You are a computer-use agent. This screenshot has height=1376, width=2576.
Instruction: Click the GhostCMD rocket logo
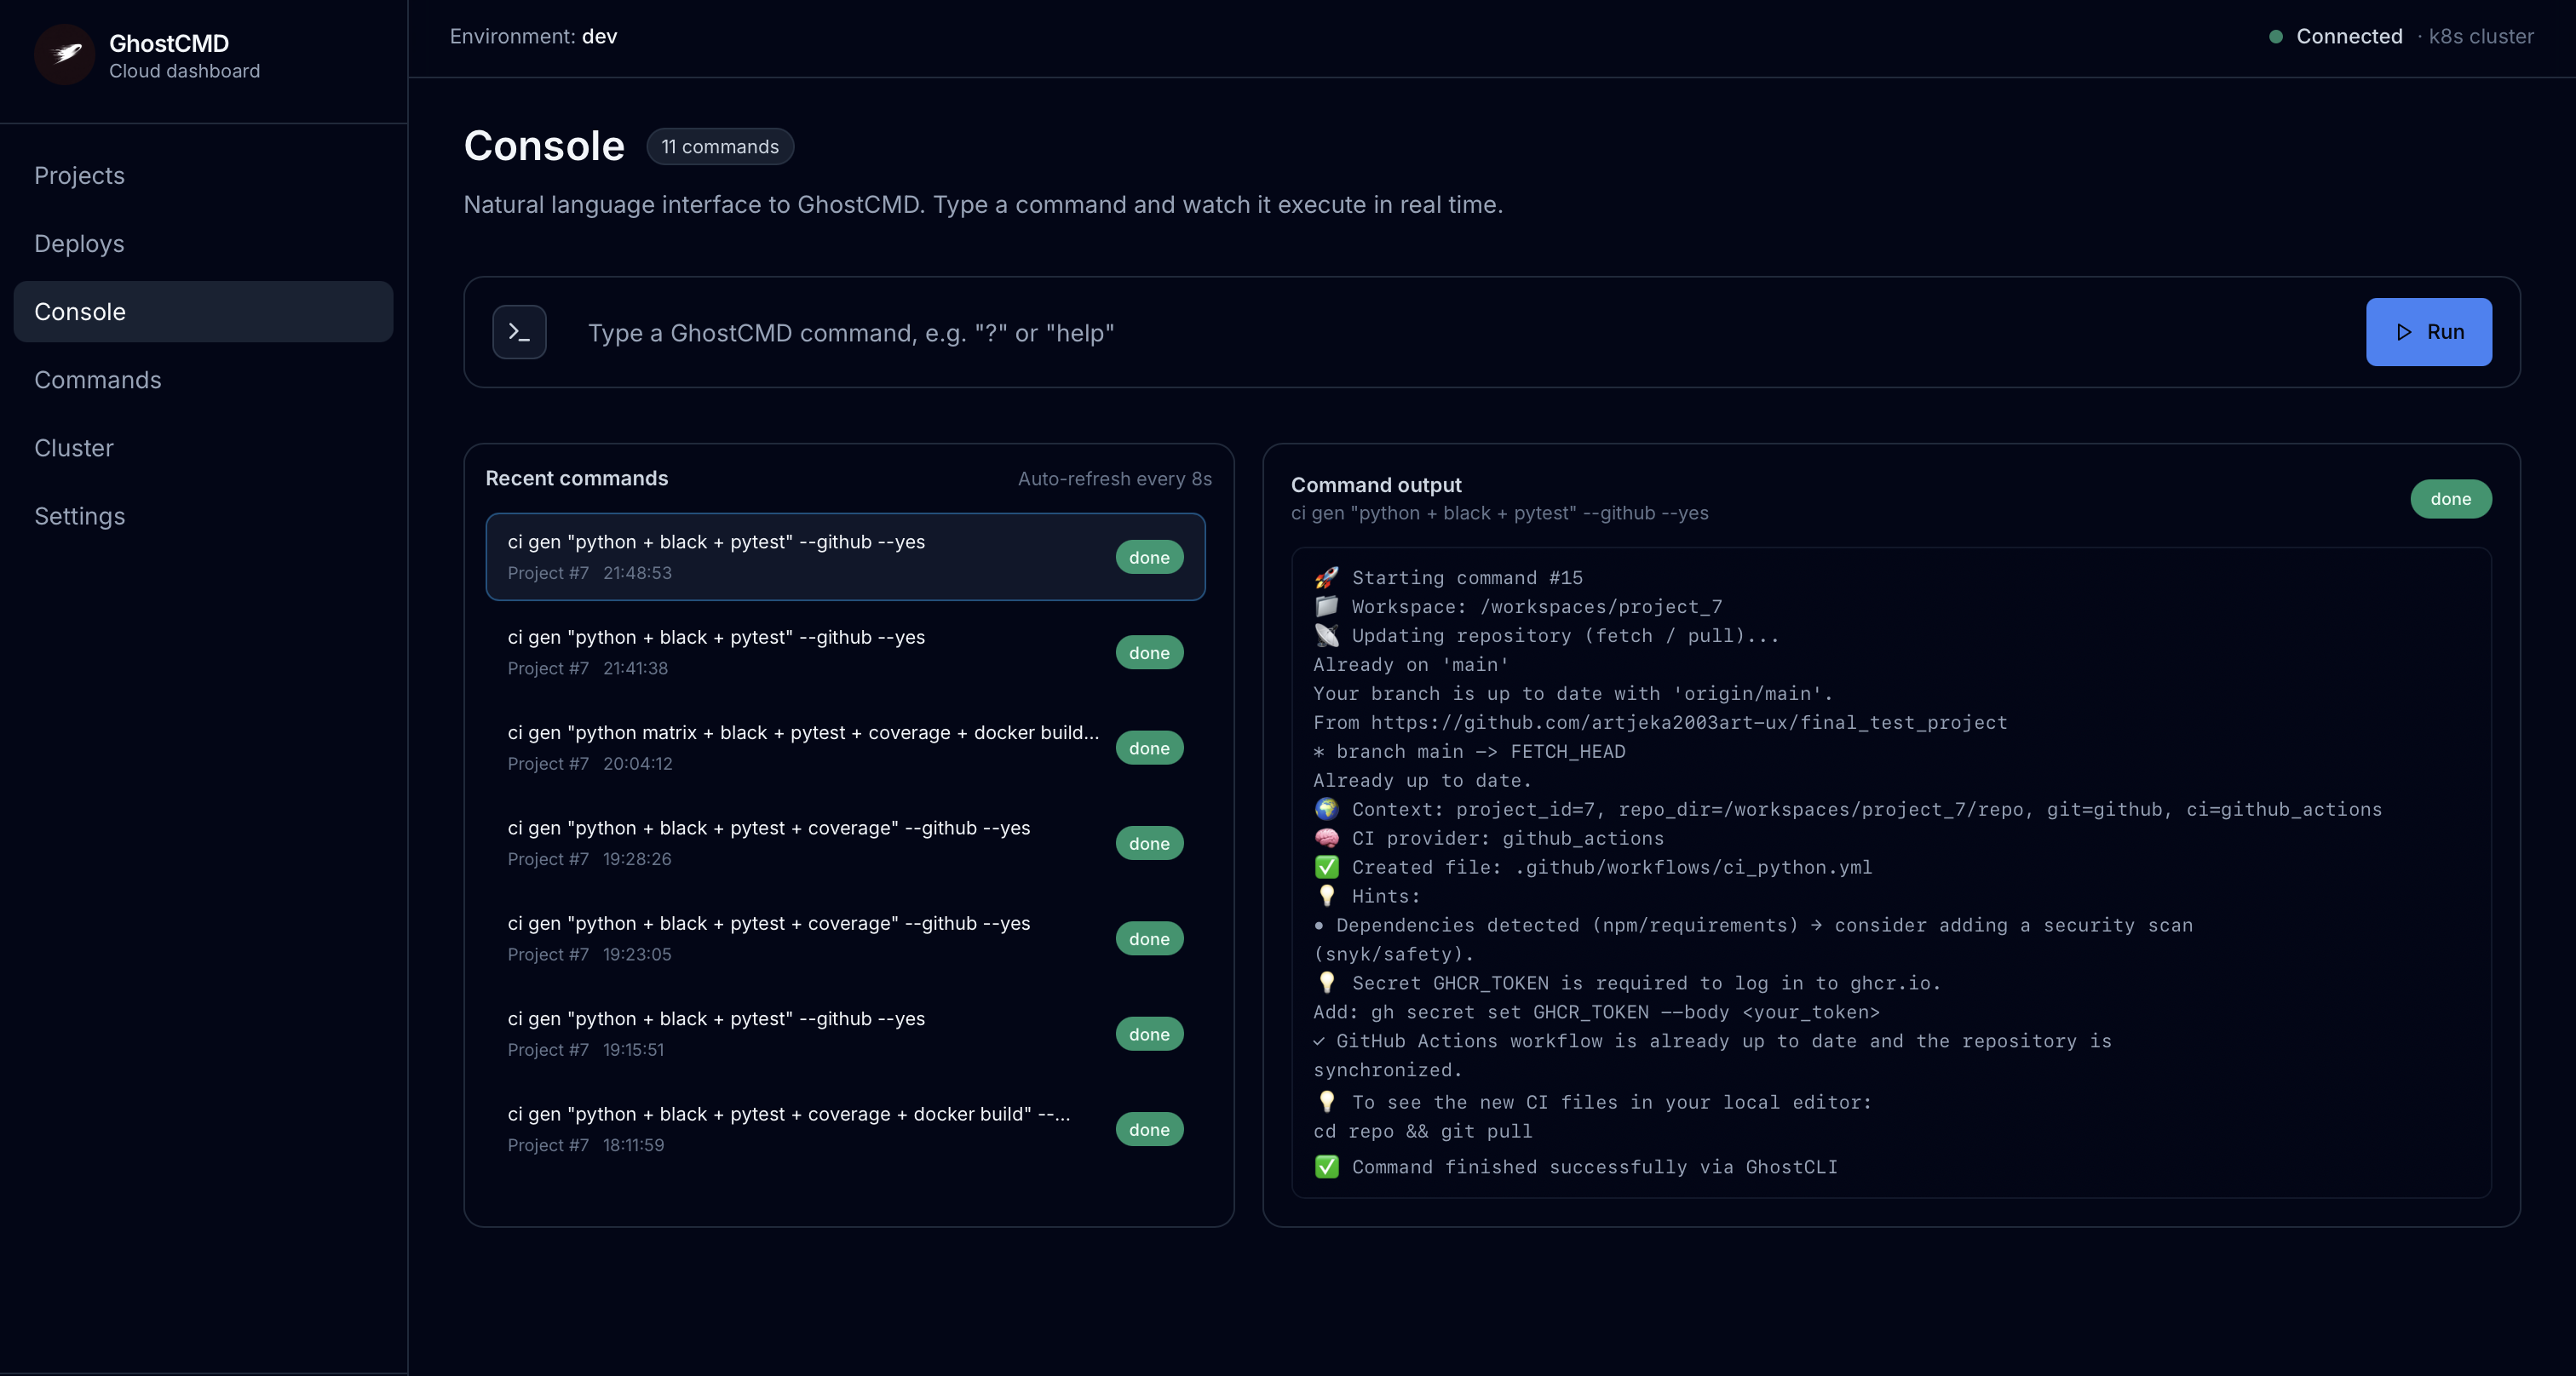tap(64, 55)
